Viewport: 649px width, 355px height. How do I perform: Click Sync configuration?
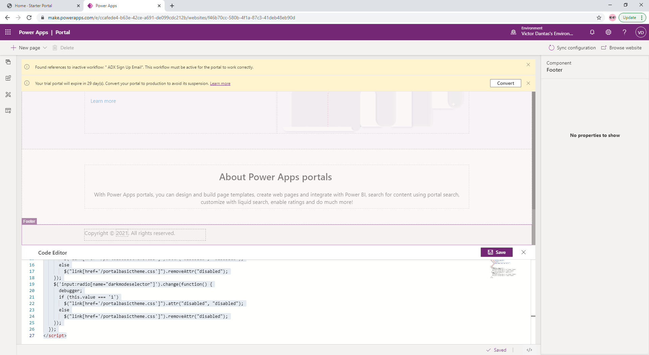pos(572,48)
